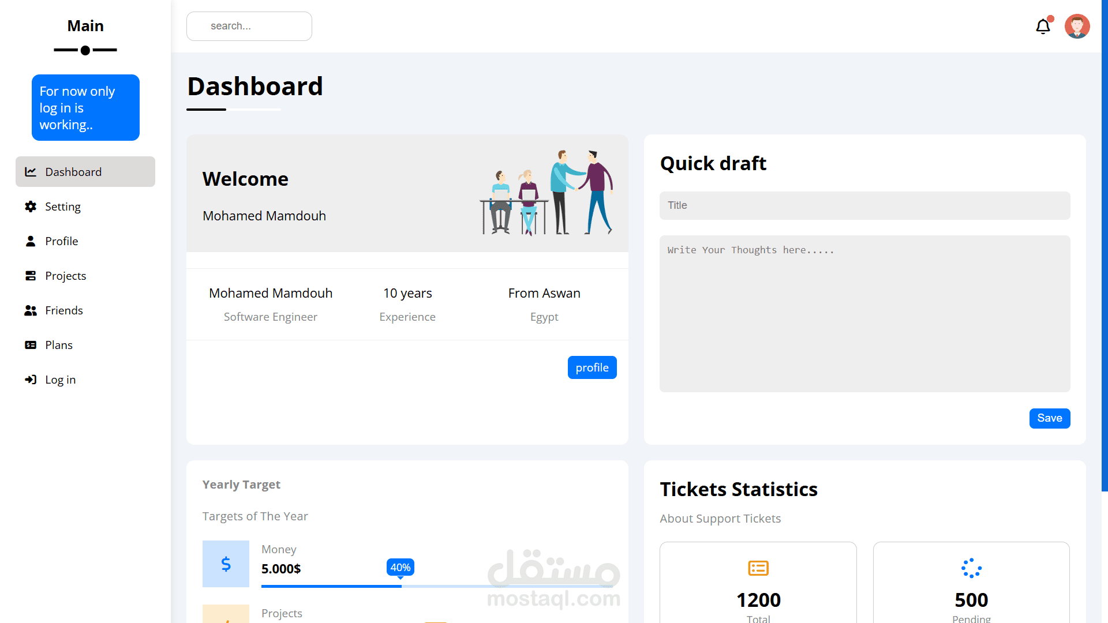This screenshot has height=623, width=1108.
Task: Click the blue profile button
Action: point(592,367)
